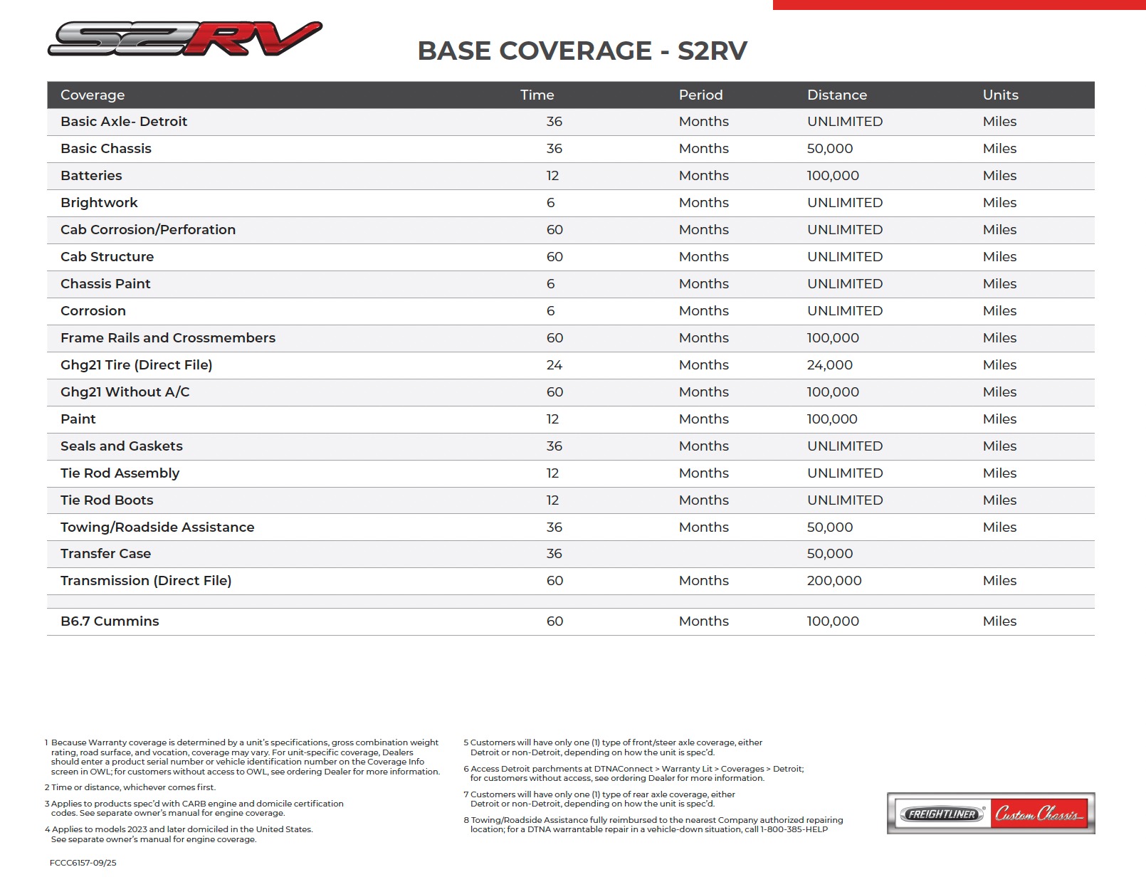Viewport: 1146px width, 877px height.
Task: Click the B6.7 Cummins row label
Action: click(x=110, y=621)
